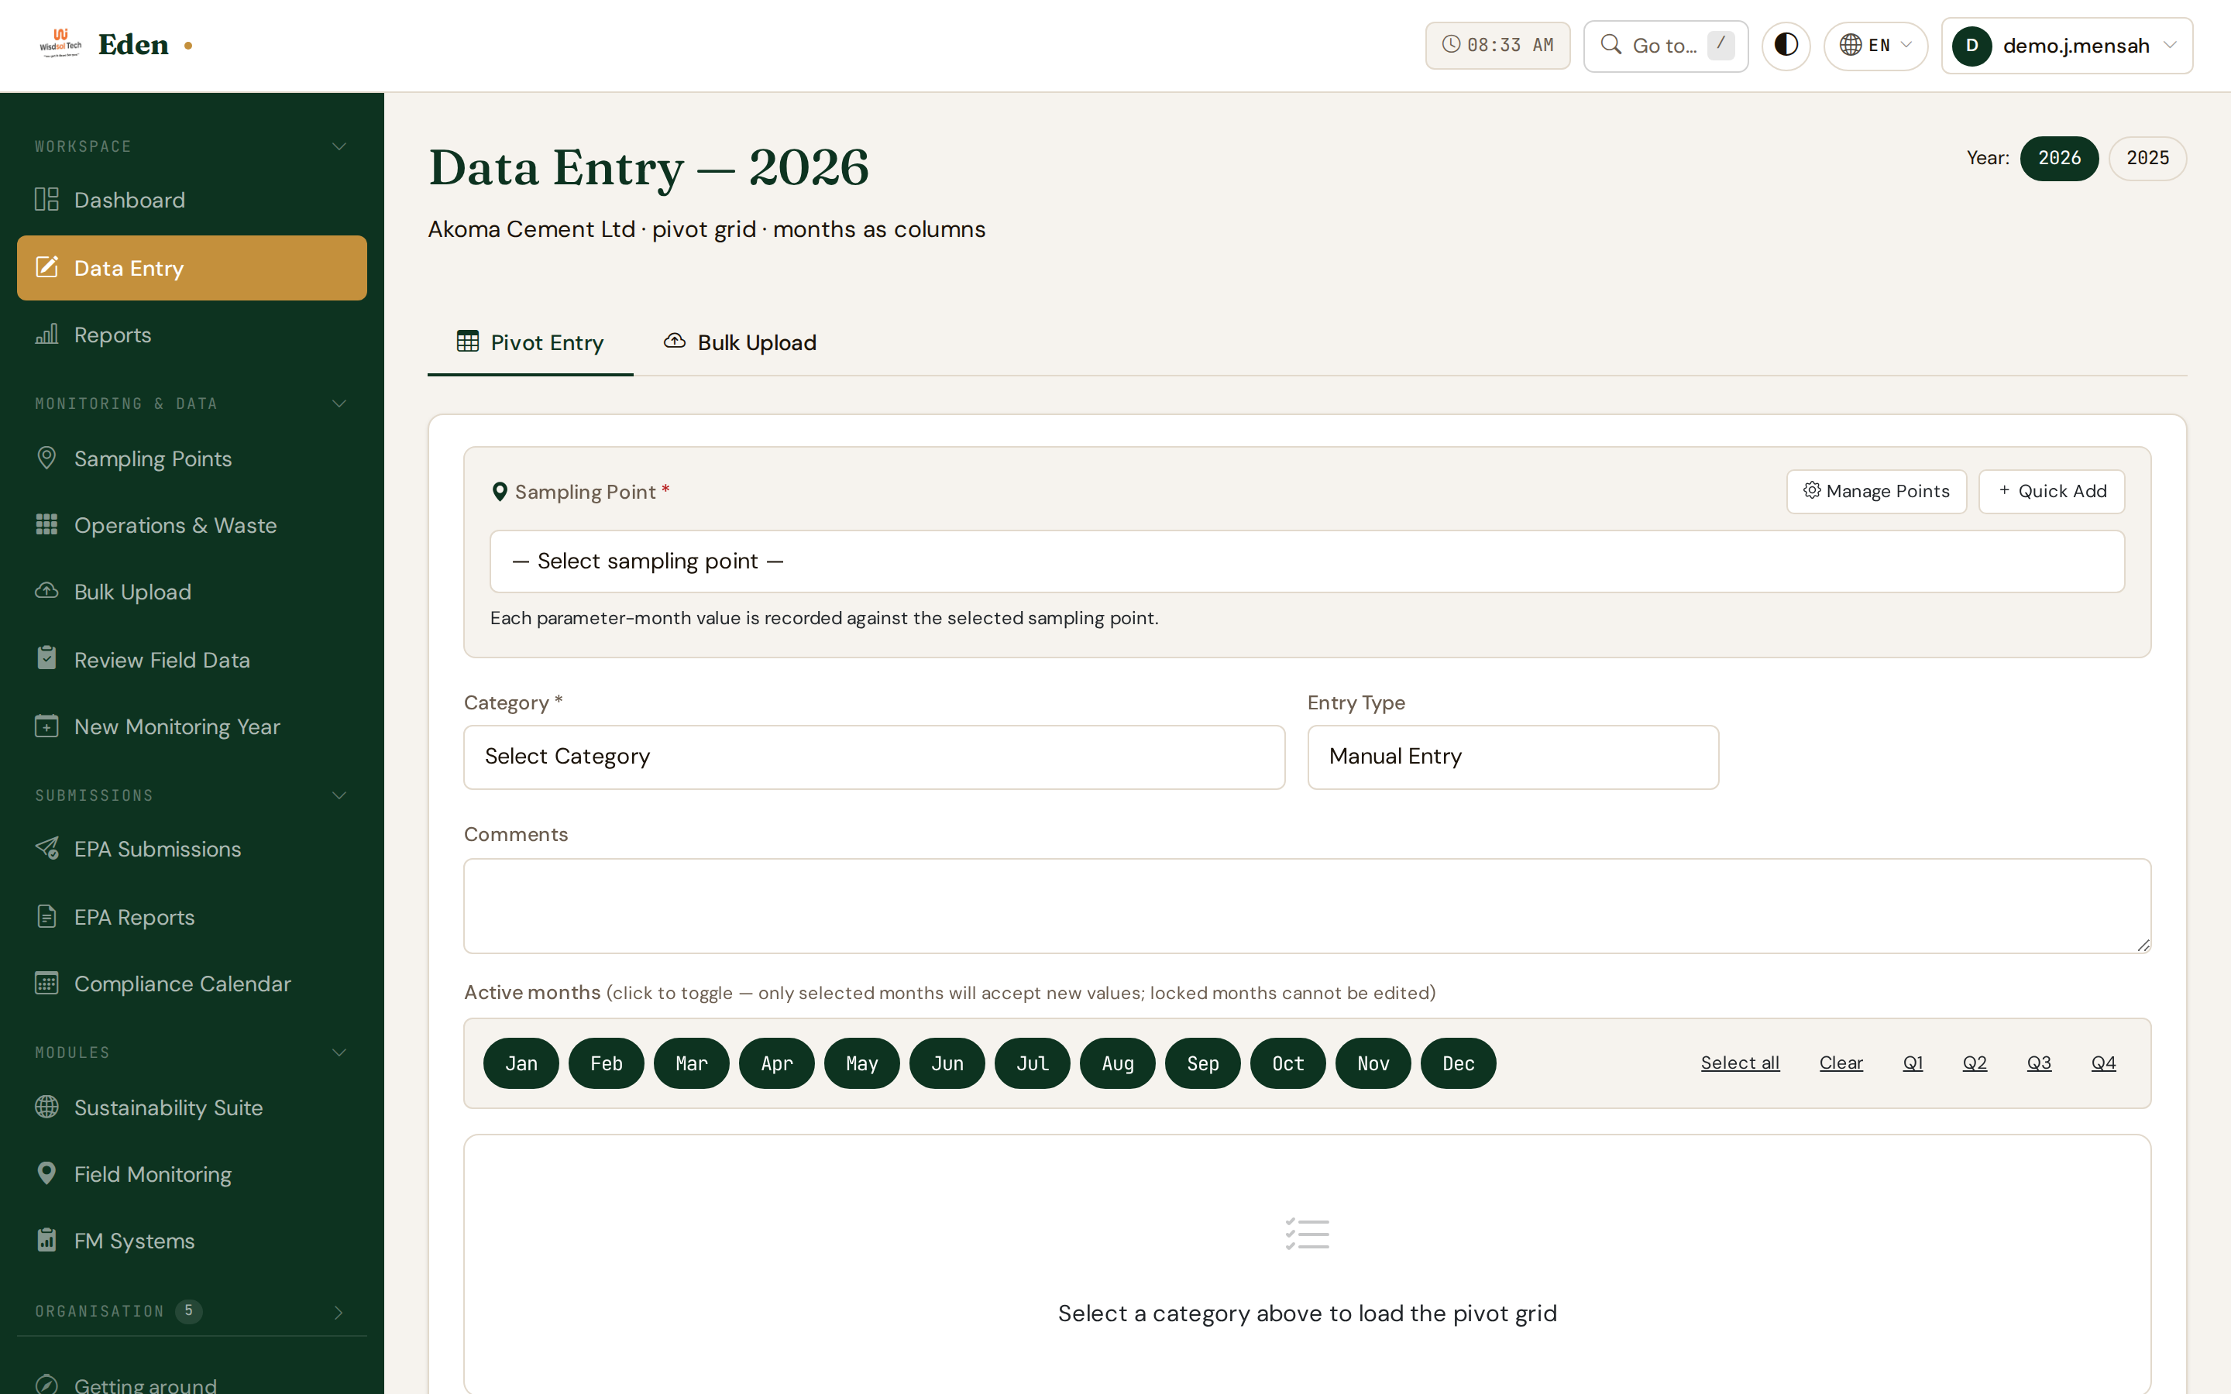This screenshot has width=2231, height=1394.
Task: Click the EPA Reports document icon
Action: click(x=46, y=915)
